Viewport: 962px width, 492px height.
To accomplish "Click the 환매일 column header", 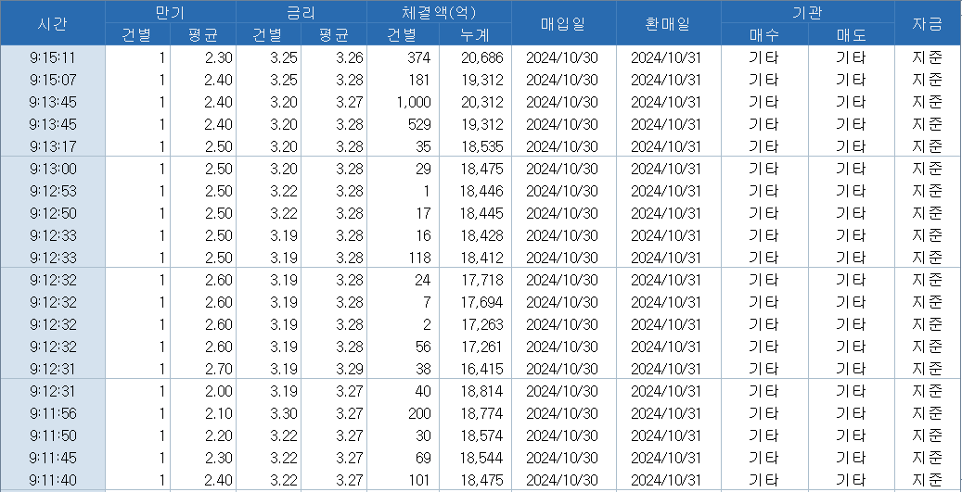I will (668, 23).
